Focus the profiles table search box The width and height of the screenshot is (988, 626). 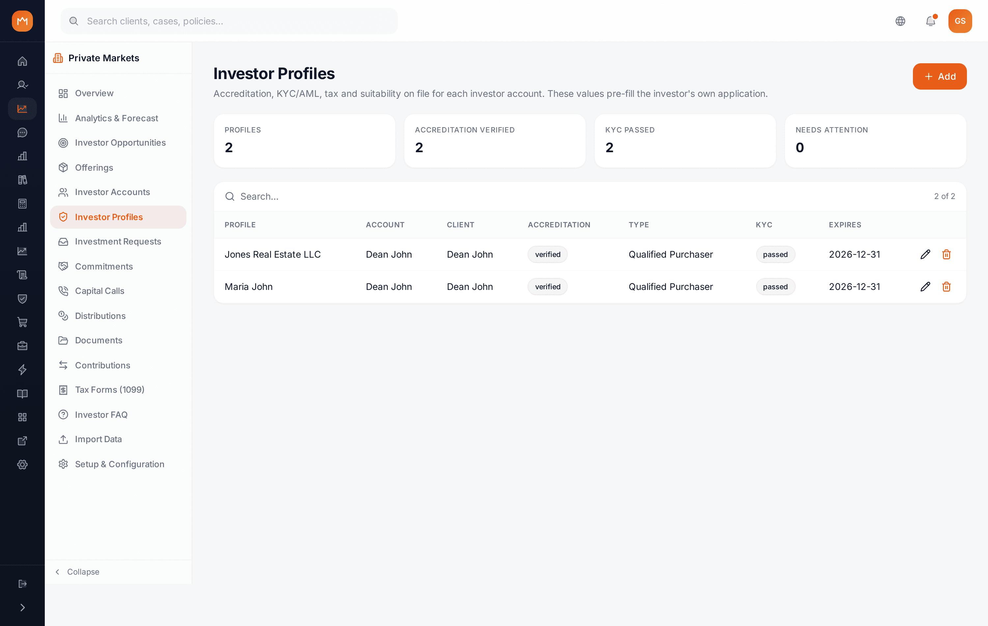(574, 197)
